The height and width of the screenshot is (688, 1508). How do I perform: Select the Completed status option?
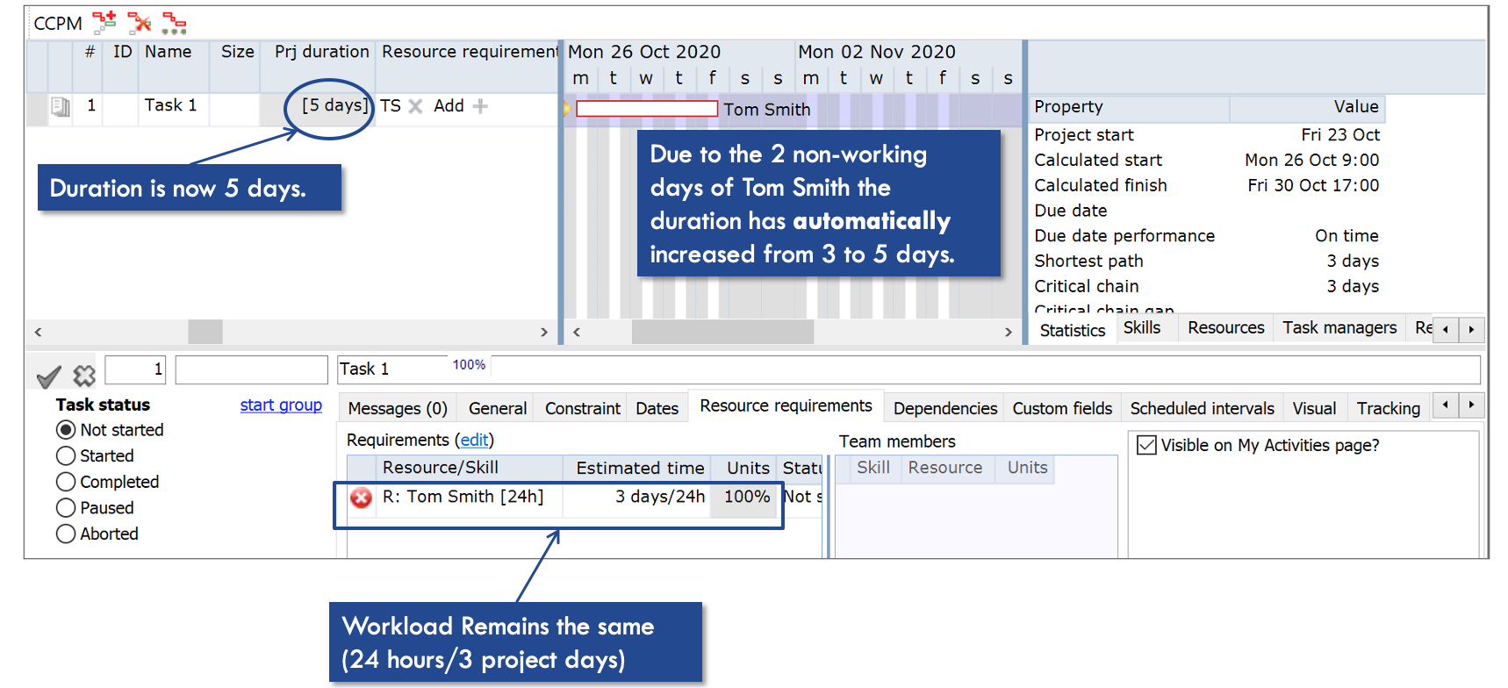(66, 482)
